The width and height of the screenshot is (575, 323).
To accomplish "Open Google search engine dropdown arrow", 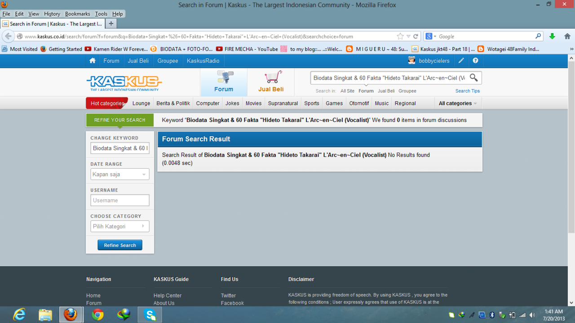I will 435,36.
